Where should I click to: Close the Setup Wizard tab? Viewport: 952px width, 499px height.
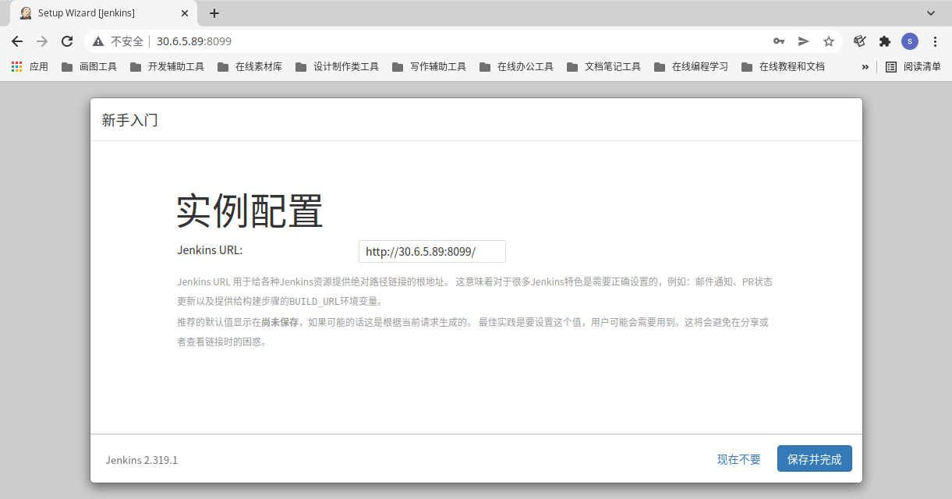coord(186,13)
